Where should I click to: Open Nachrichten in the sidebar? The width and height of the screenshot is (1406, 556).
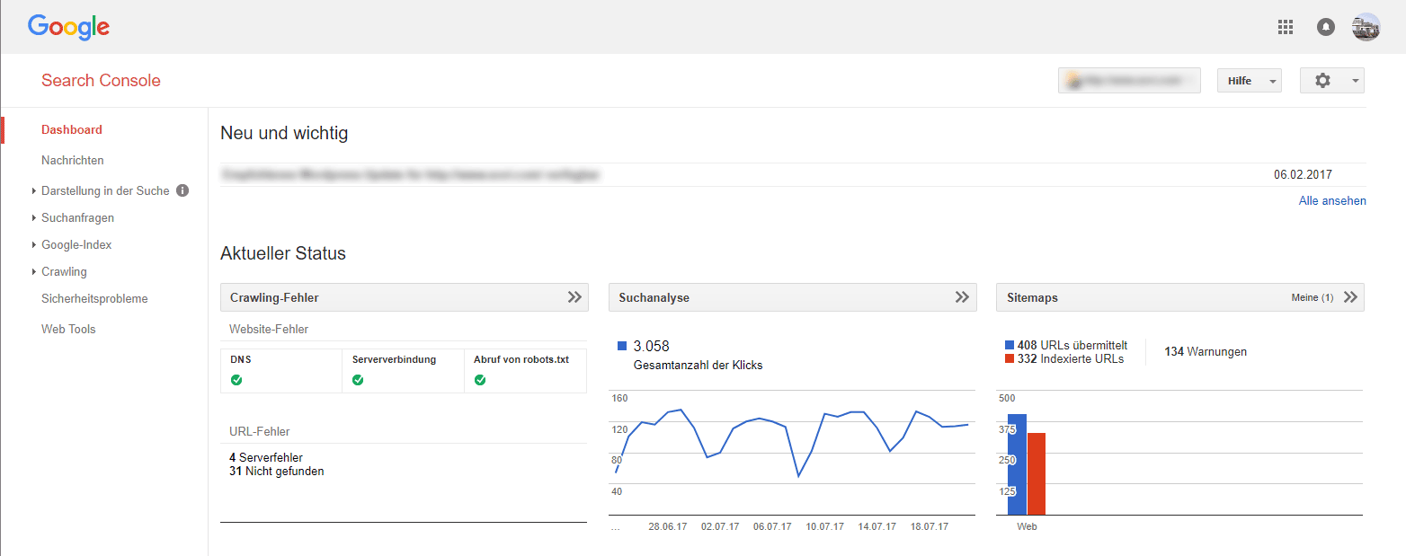point(73,160)
